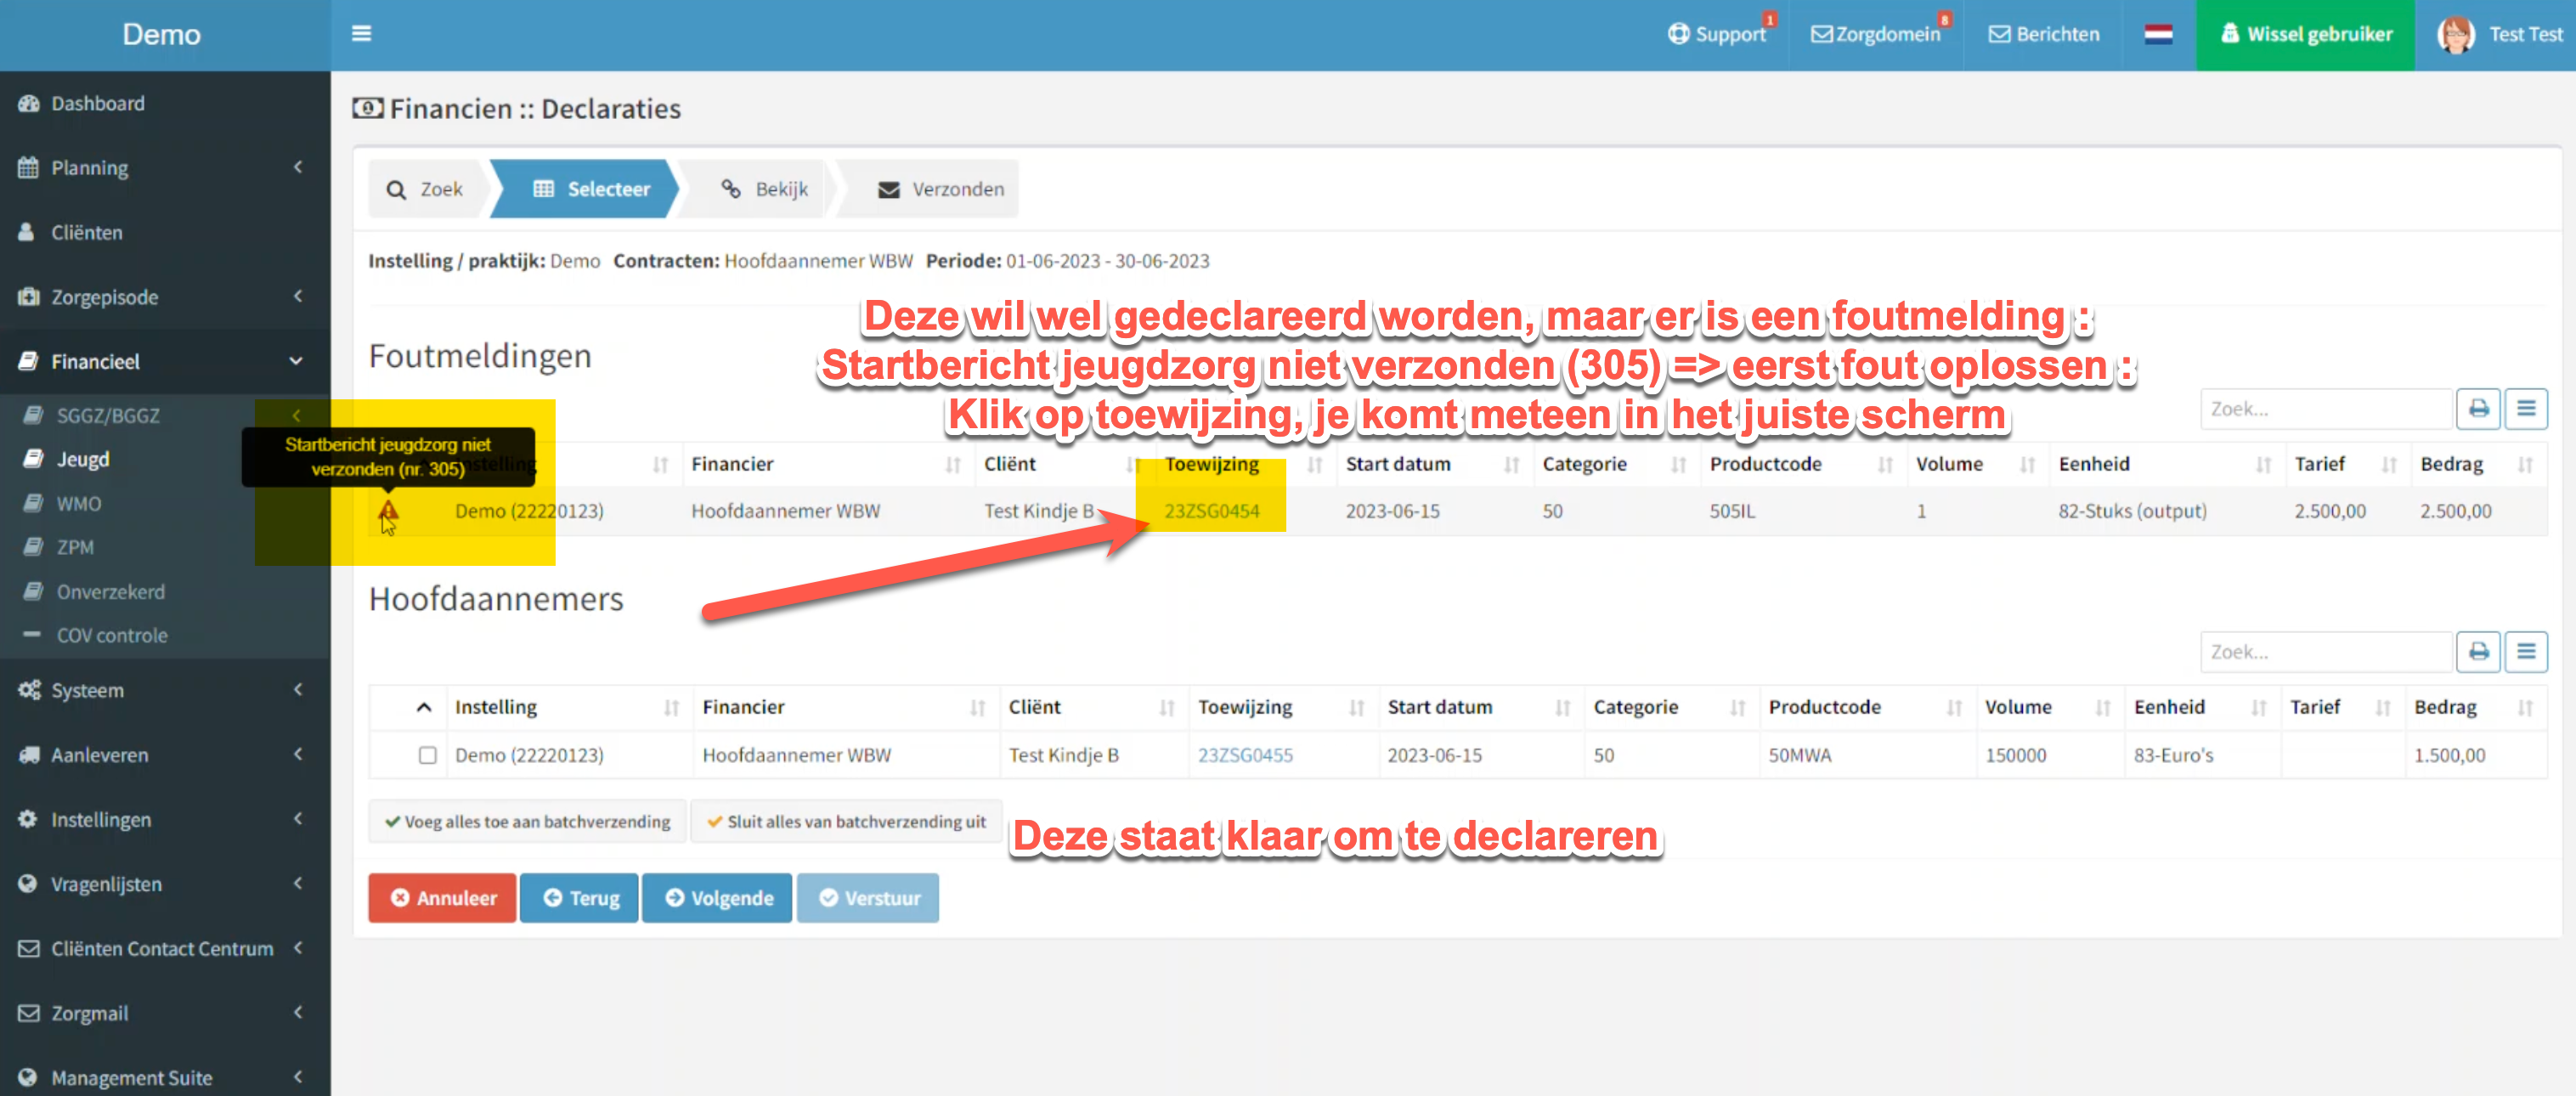This screenshot has height=1096, width=2576.
Task: Go back with Terug button
Action: pyautogui.click(x=579, y=898)
